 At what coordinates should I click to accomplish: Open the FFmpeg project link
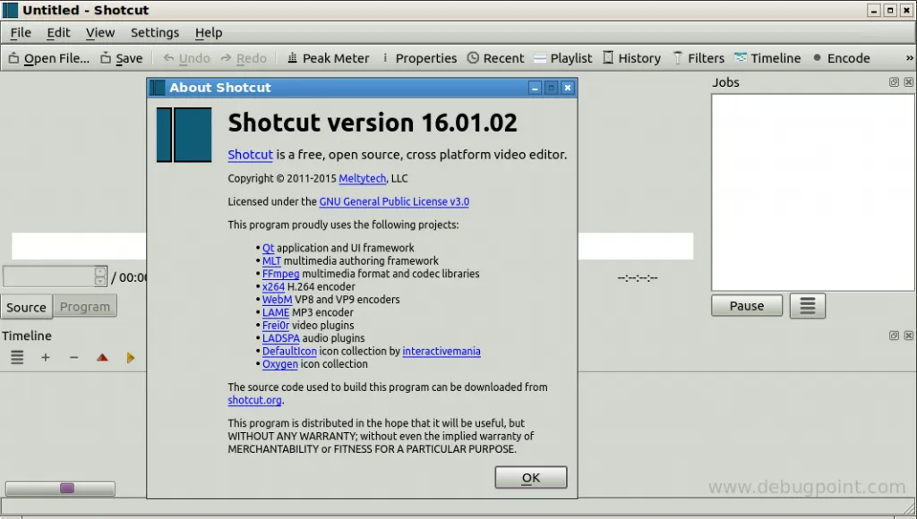[280, 274]
